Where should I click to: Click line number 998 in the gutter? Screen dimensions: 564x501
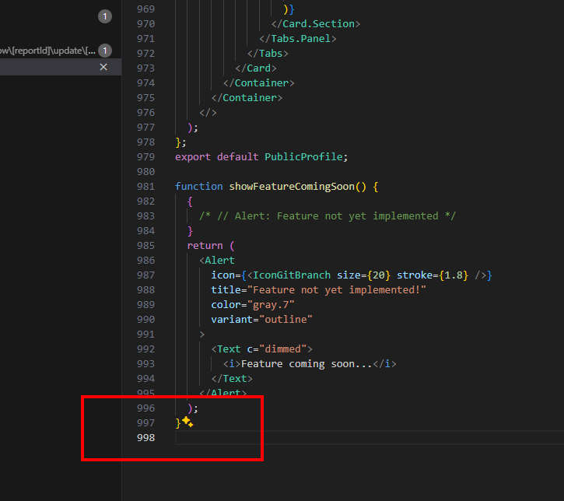click(145, 438)
